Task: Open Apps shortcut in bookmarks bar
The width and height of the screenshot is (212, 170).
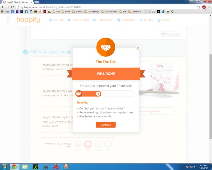Action: click(5, 12)
